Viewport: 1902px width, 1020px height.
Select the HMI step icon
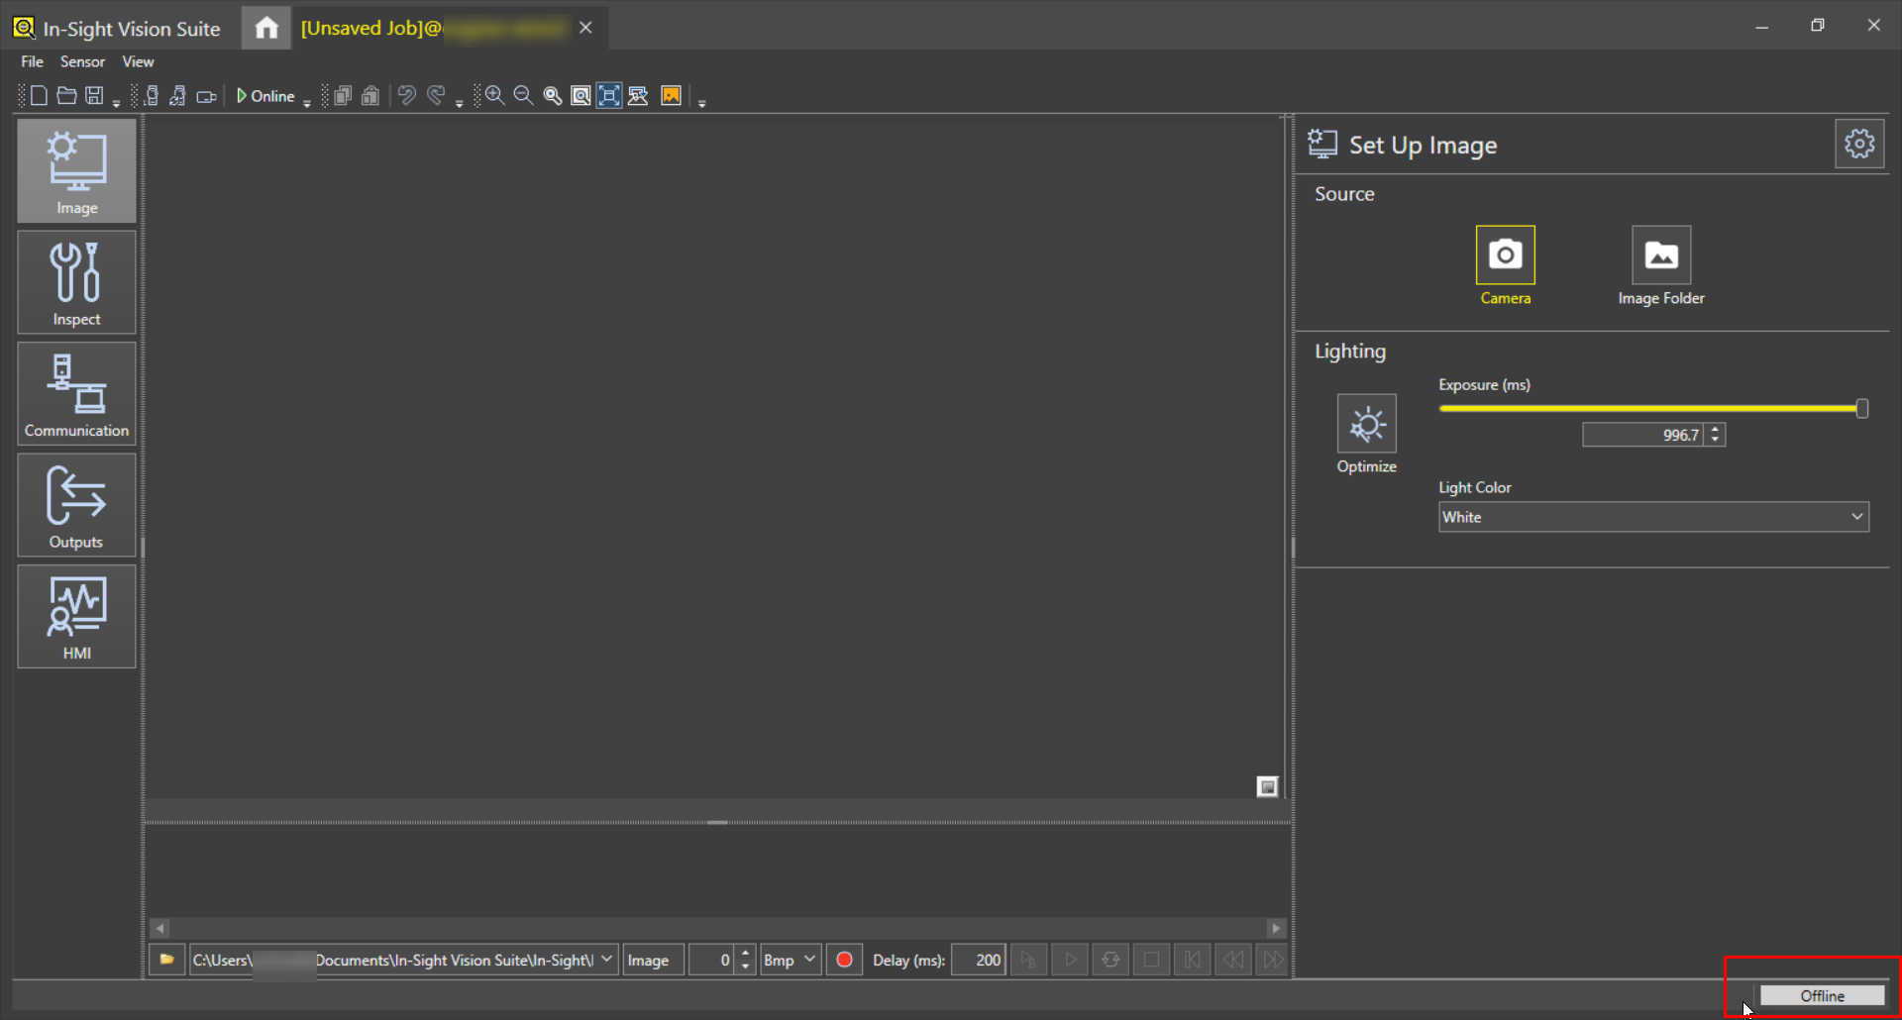(76, 616)
